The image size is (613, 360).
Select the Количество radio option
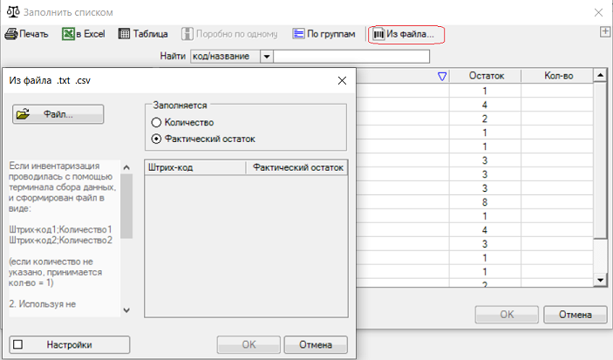click(x=157, y=123)
